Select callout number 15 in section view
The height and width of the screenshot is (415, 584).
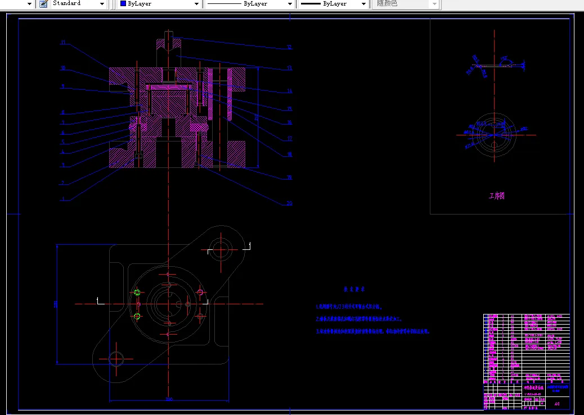[x=289, y=109]
